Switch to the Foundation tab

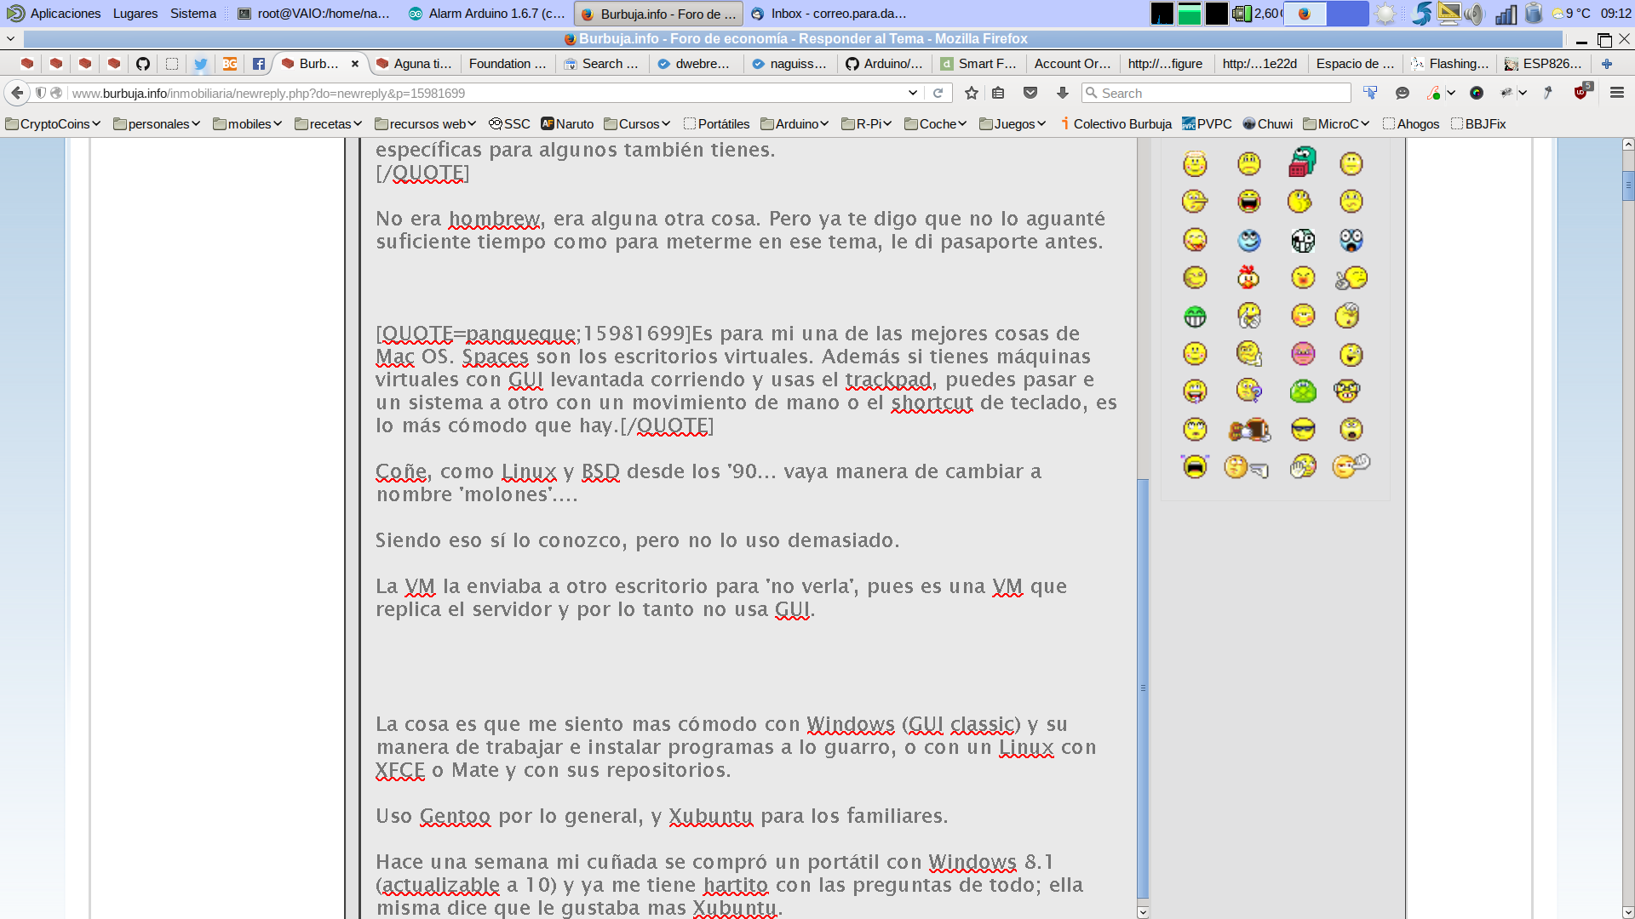point(508,64)
